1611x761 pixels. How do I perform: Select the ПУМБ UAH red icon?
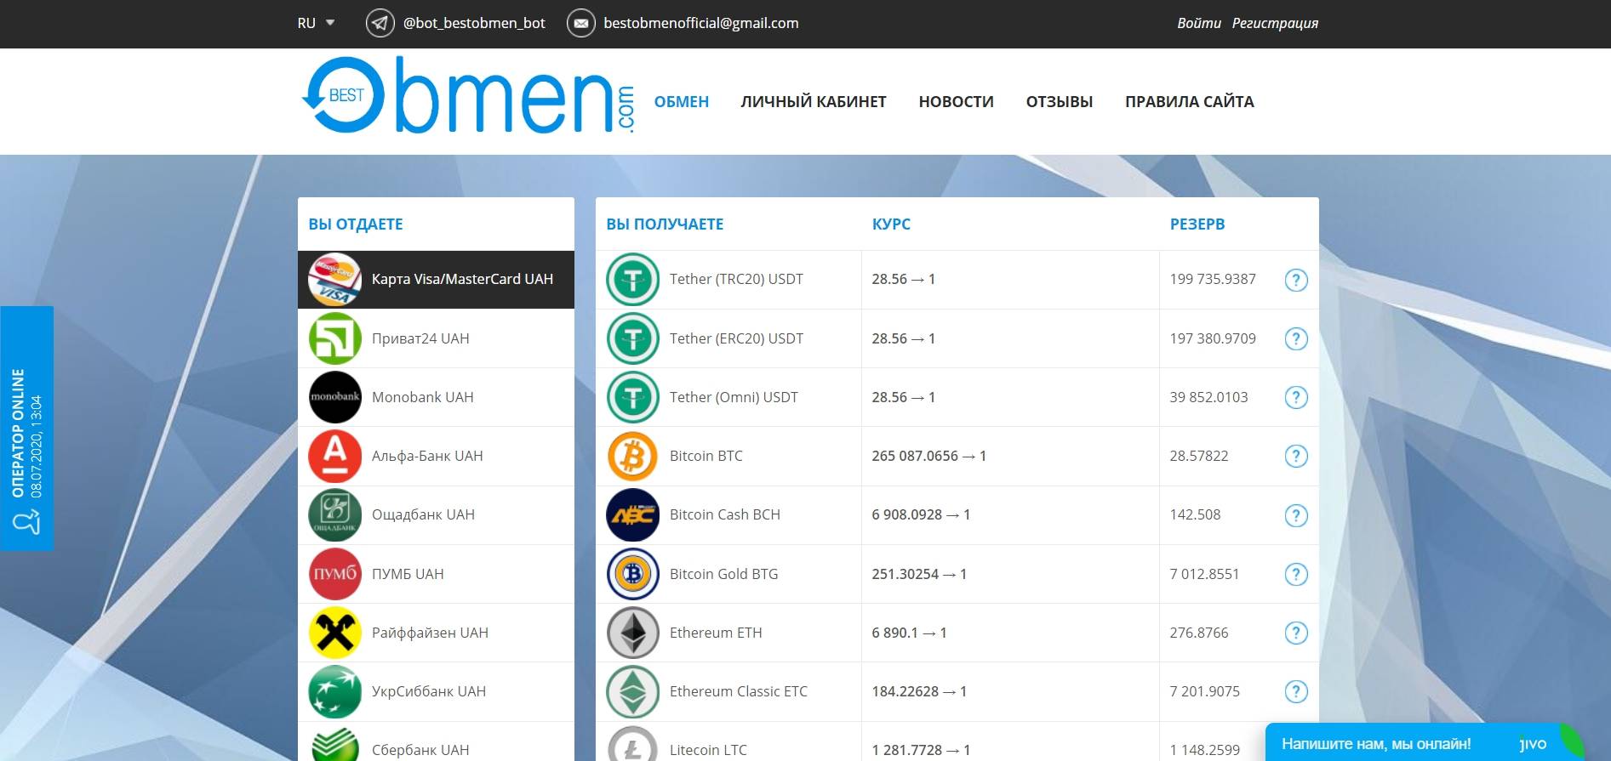point(334,574)
